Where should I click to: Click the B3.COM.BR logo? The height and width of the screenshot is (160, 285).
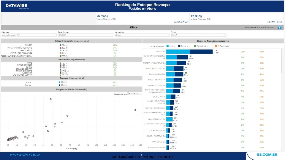coord(267,155)
